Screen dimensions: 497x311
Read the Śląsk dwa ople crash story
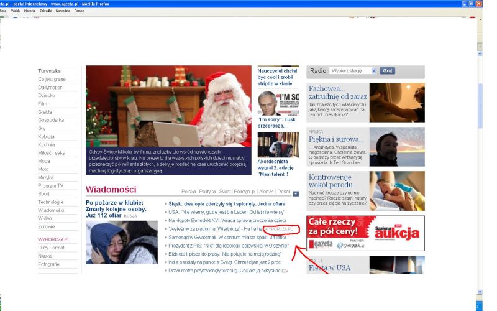click(x=227, y=204)
